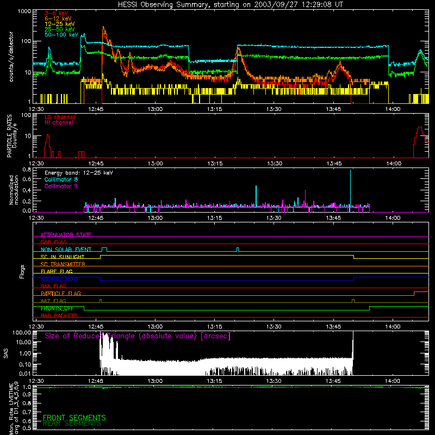Click the FRONTS_OFF flag label
Viewport: 435px width, 435px height.
pyautogui.click(x=57, y=308)
